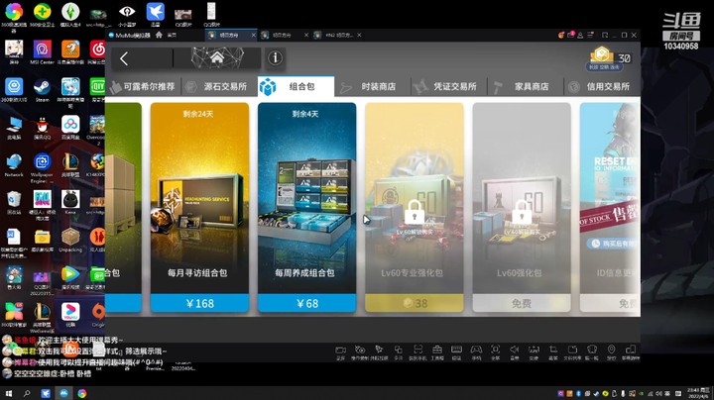Select the 组合包 store tab

point(296,86)
